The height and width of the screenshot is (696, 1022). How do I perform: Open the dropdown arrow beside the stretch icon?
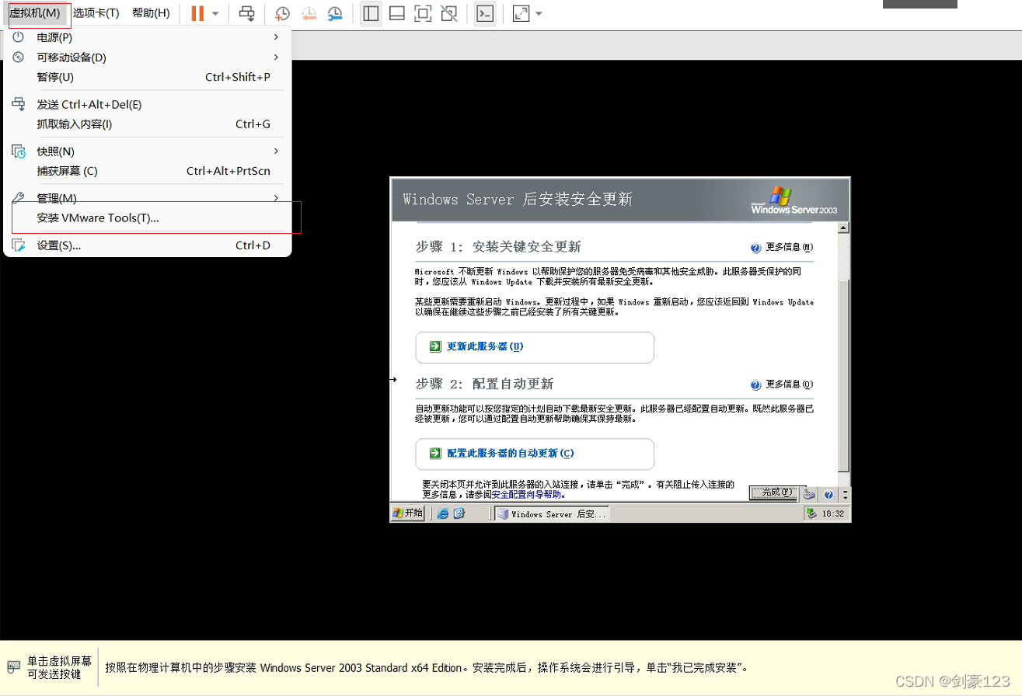539,14
